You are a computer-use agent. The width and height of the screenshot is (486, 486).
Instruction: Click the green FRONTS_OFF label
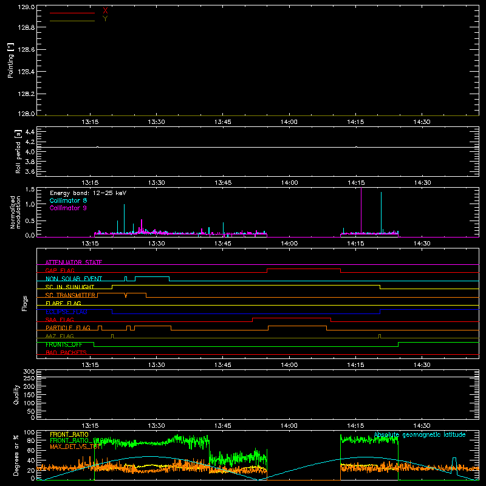(64, 344)
